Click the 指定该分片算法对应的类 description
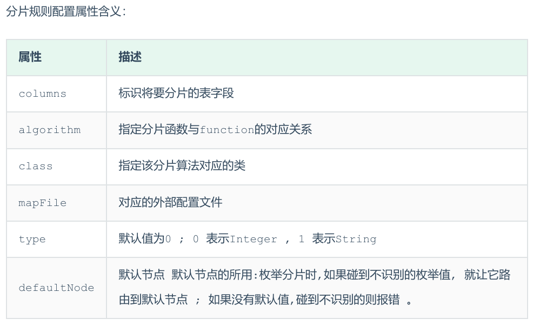This screenshot has width=540, height=332. coord(182,166)
